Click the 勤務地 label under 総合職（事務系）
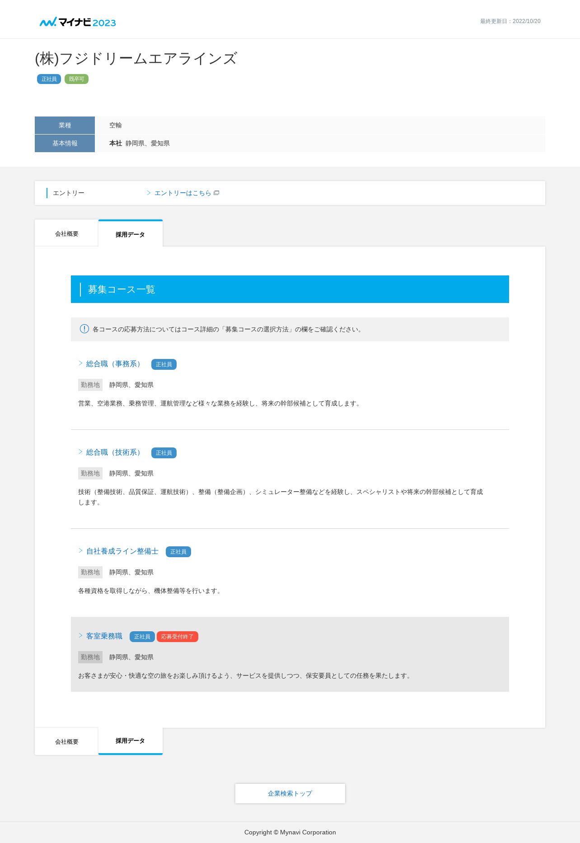The width and height of the screenshot is (580, 843). pos(90,385)
